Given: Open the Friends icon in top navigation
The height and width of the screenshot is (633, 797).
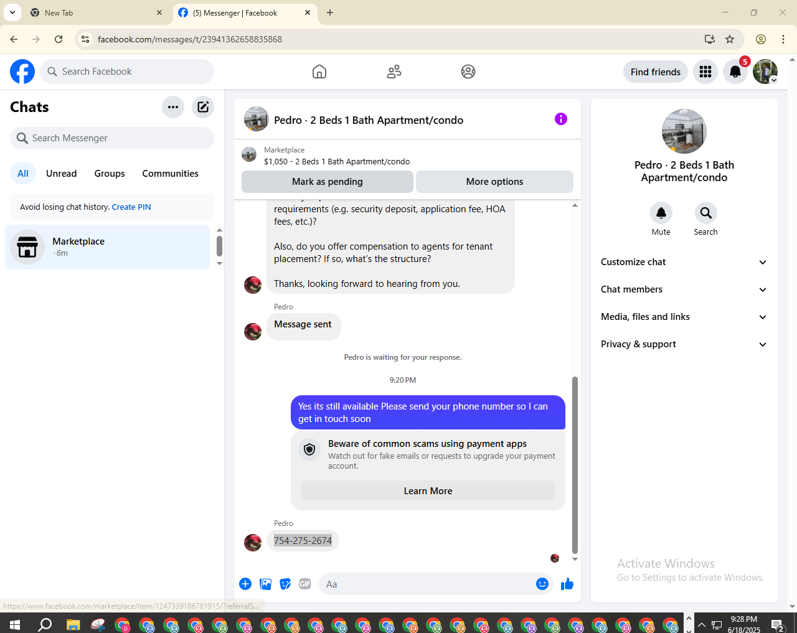Looking at the screenshot, I should pos(394,72).
